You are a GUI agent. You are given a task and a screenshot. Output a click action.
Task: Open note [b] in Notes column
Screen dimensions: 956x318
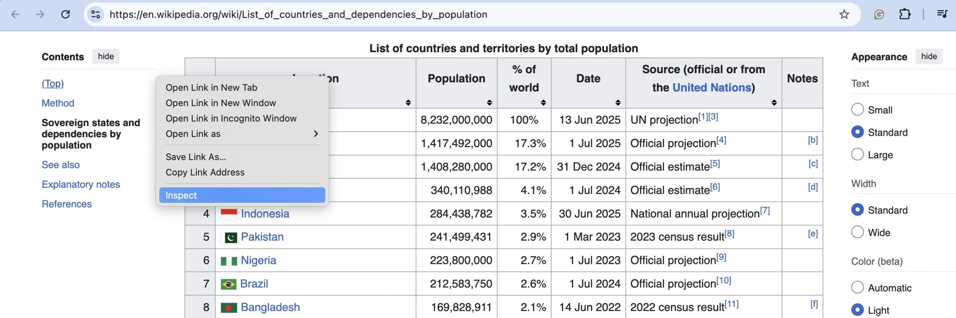pyautogui.click(x=813, y=140)
